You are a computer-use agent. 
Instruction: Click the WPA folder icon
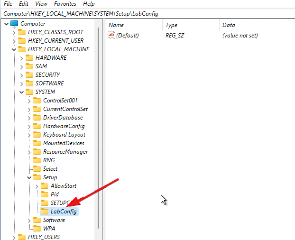pyautogui.click(x=37, y=229)
